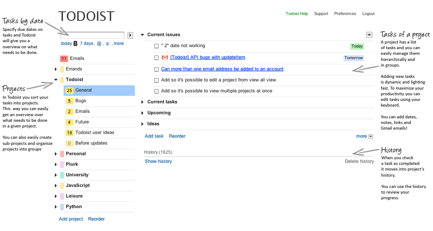Viewport: 433px width, 231px height.
Task: Click the red 11 badge beside Emails
Action: [x=64, y=59]
